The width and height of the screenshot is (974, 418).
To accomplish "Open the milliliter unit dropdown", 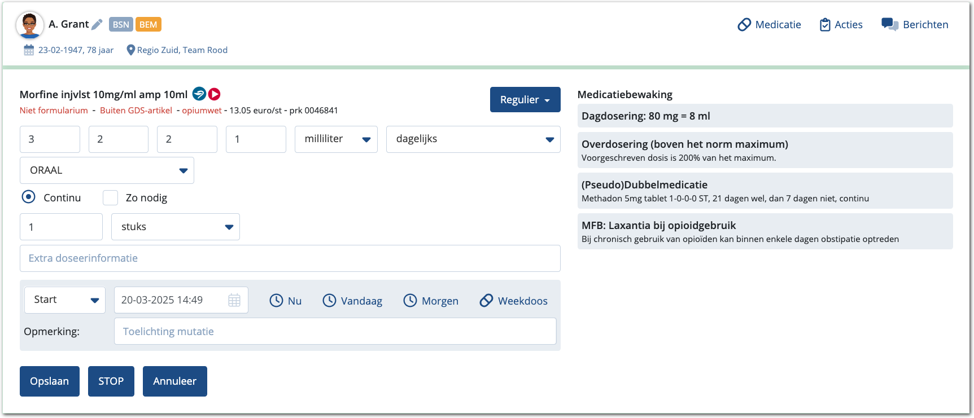I will tap(336, 139).
